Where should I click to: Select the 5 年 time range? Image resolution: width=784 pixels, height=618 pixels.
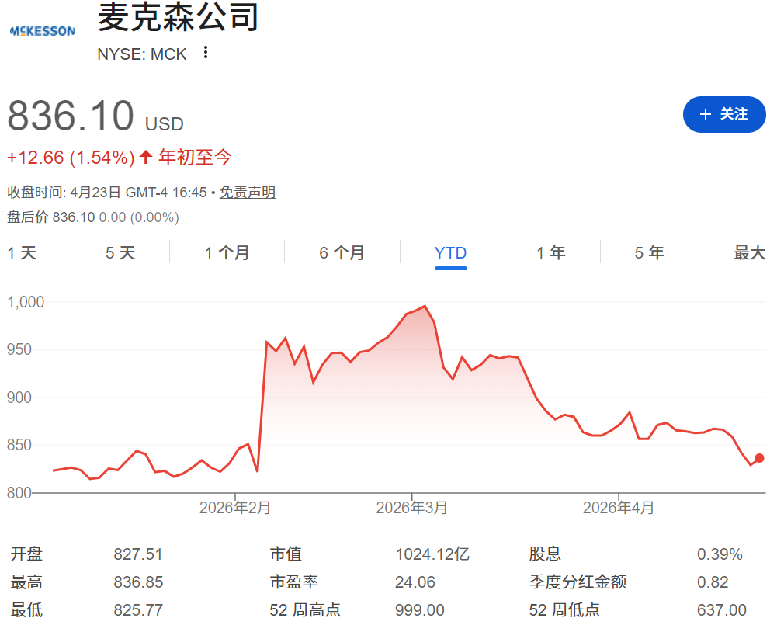coord(649,252)
